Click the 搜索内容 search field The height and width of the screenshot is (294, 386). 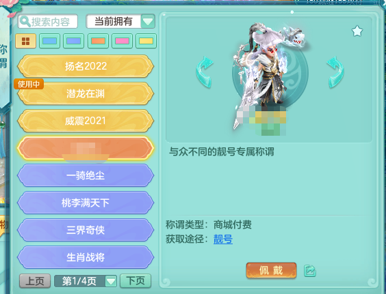tap(48, 22)
